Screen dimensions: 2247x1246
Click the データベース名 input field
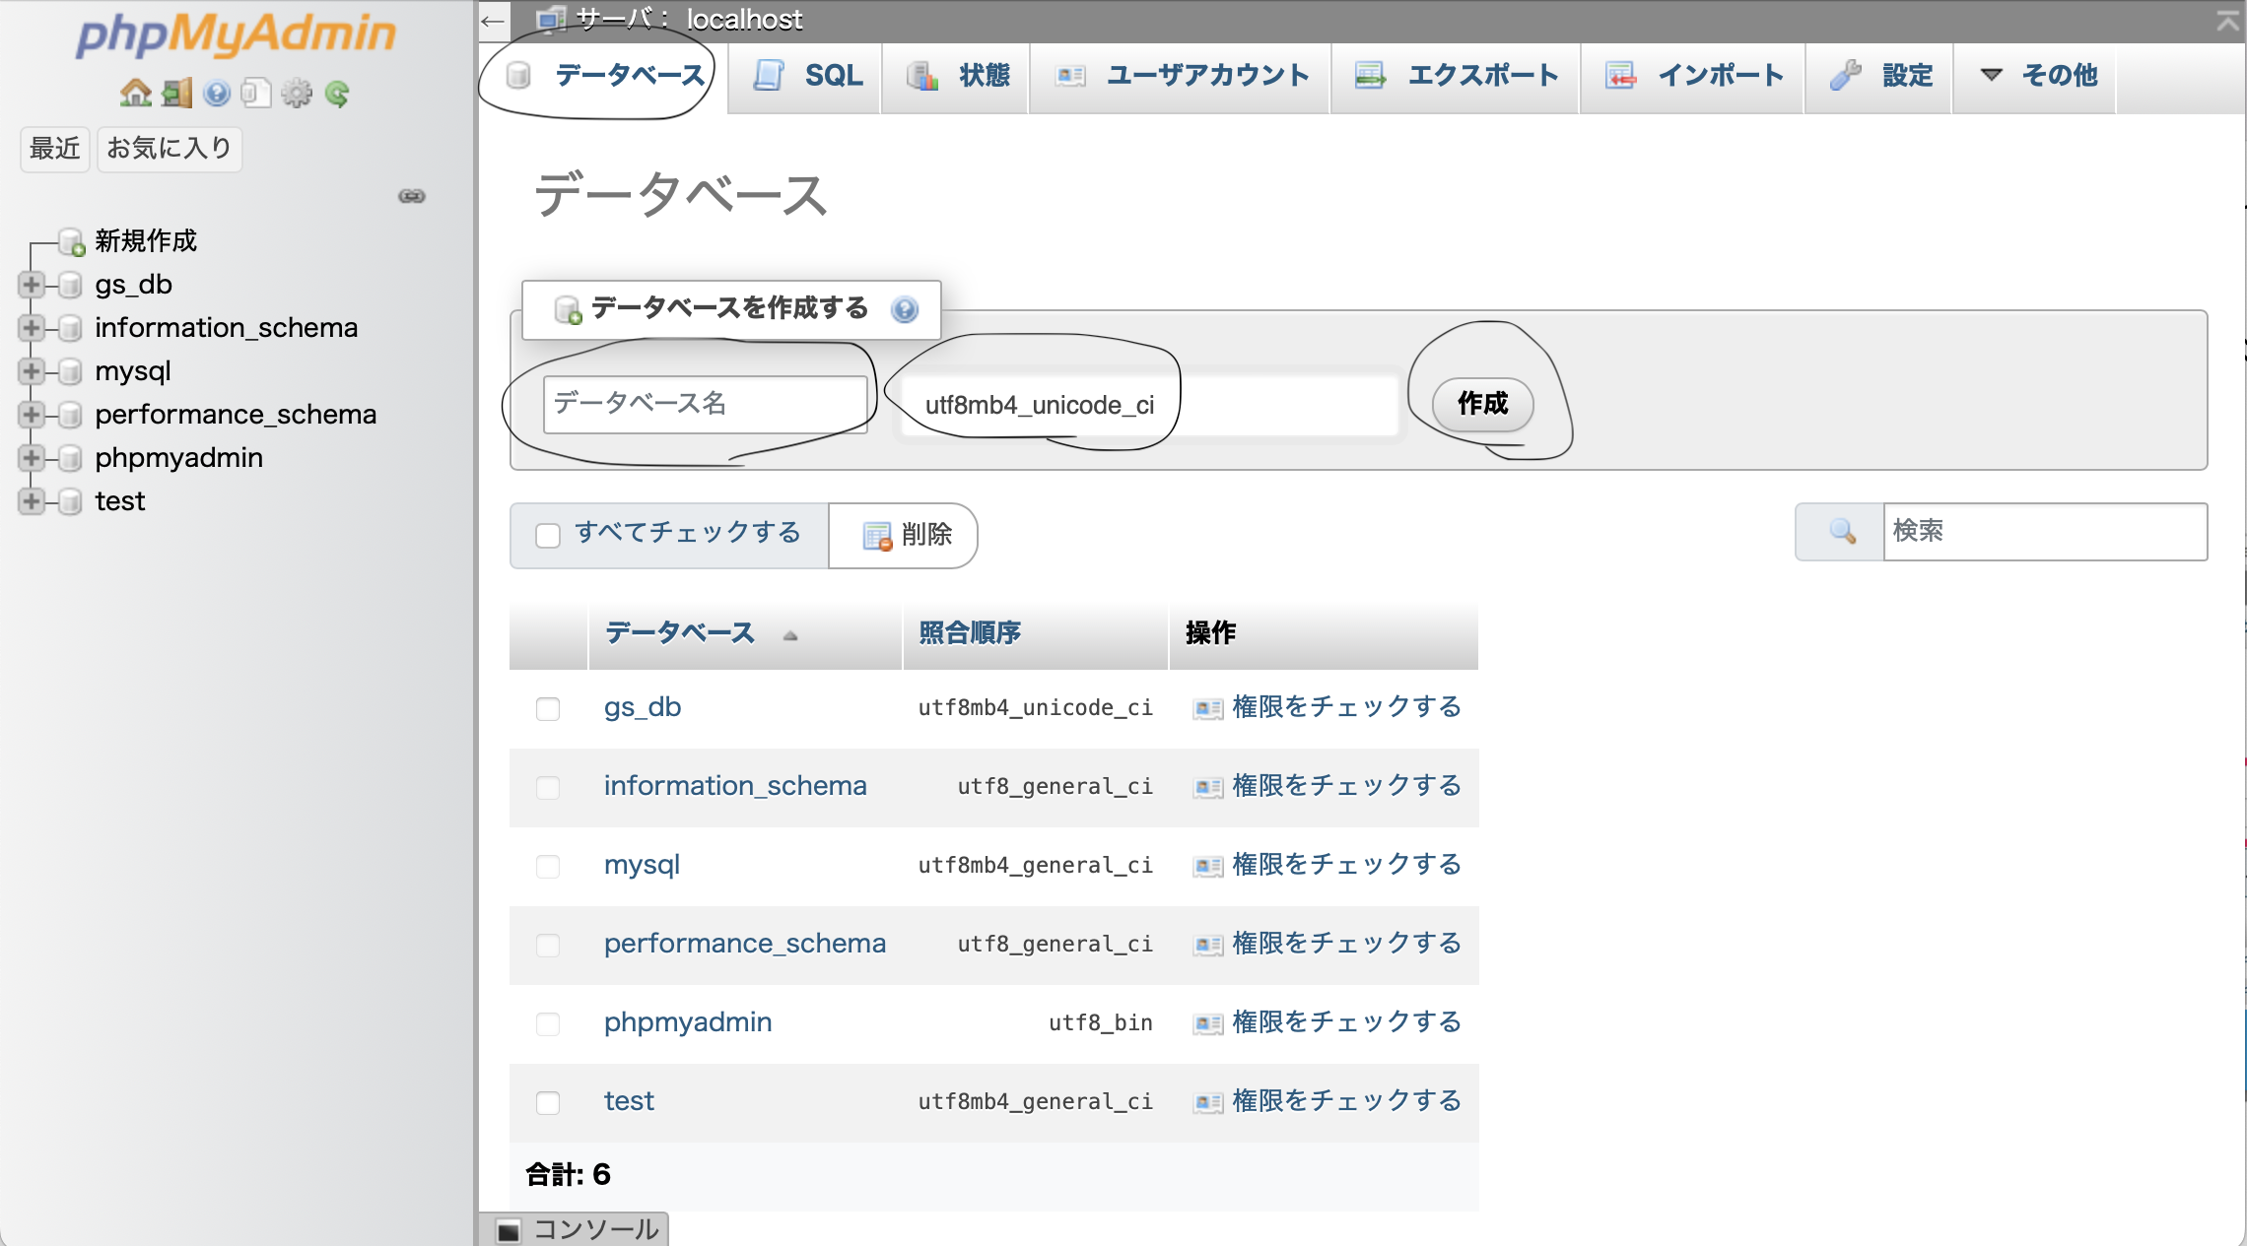pos(706,403)
